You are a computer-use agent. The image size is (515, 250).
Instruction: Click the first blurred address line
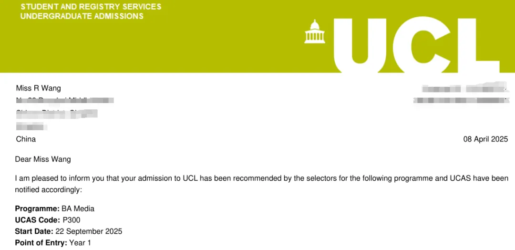pos(65,100)
